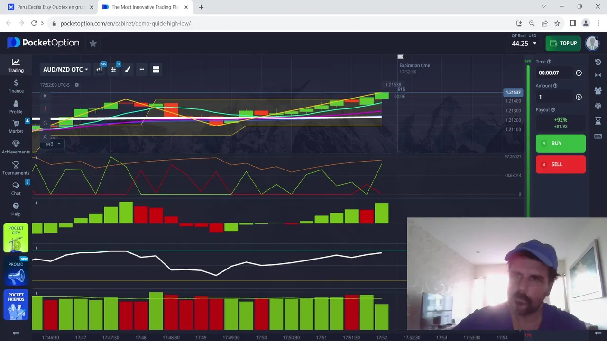This screenshot has height=341, width=607.
Task: Open the Help section
Action: point(16,209)
